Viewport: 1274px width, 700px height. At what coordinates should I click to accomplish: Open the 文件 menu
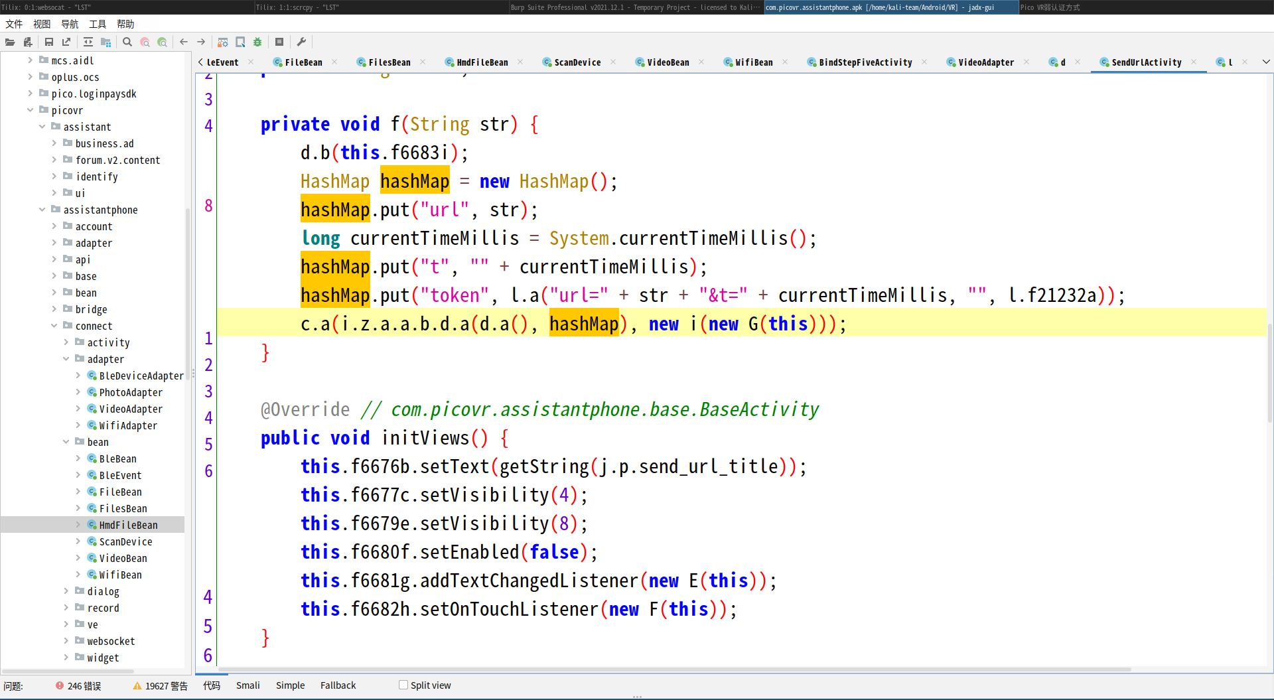pyautogui.click(x=14, y=24)
